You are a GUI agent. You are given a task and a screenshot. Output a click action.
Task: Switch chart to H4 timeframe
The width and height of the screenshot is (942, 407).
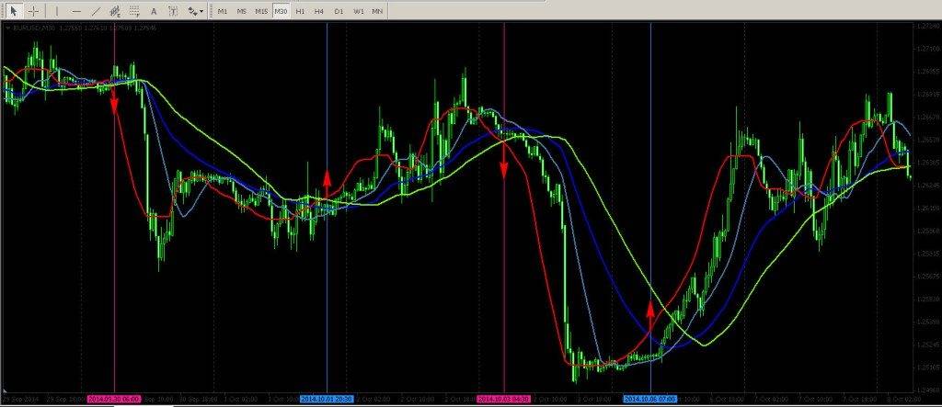[319, 11]
